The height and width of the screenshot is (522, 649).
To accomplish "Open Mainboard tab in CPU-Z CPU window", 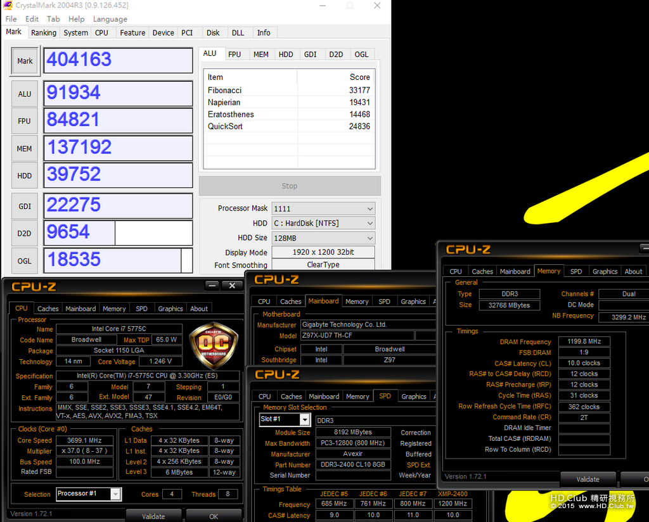I will [x=80, y=309].
